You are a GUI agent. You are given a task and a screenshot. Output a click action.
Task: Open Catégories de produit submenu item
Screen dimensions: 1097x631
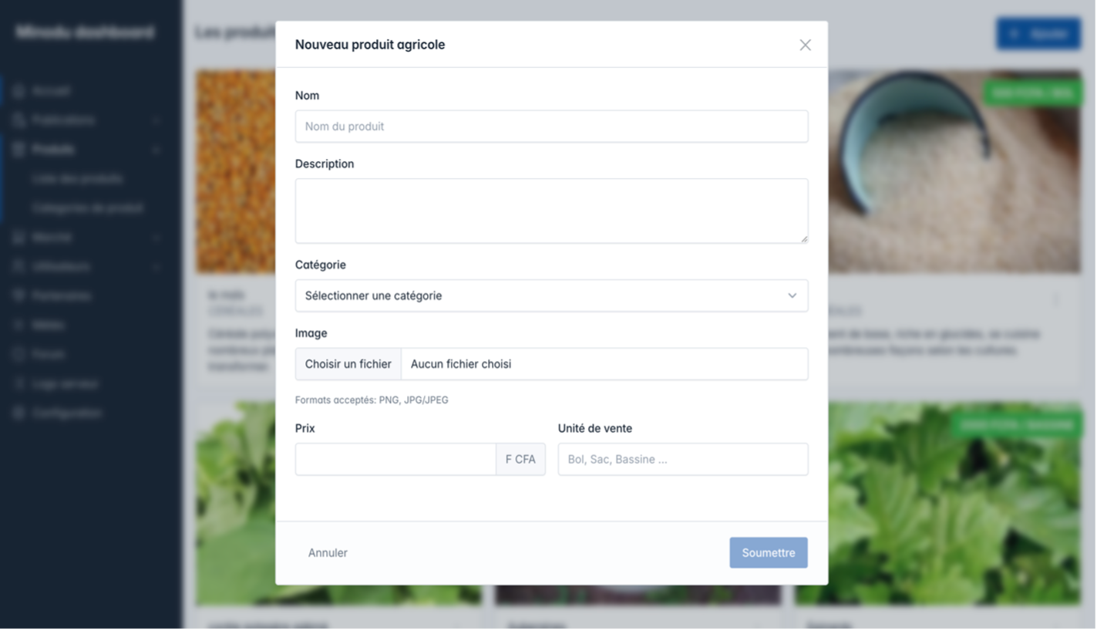[x=87, y=208]
